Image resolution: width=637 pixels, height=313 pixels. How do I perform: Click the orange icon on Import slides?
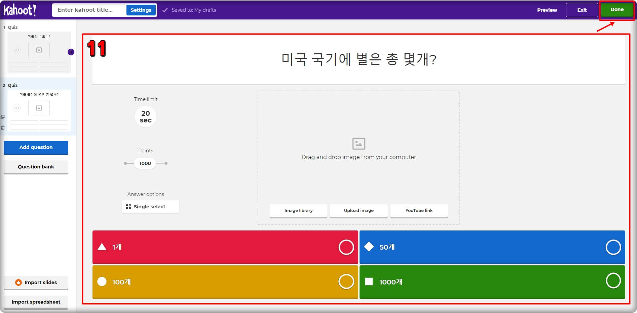(x=18, y=282)
